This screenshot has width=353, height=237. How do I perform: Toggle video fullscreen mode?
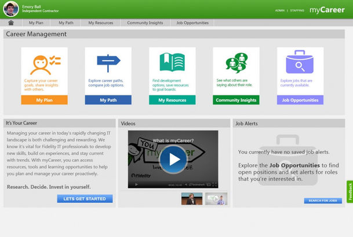[x=215, y=184]
